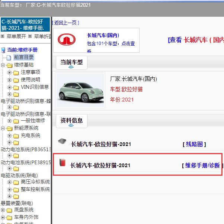Click 长城汽车-欧拉好猫-2021 title in 线路图 row
Screen dimensions: 224x224
[x=101, y=144]
